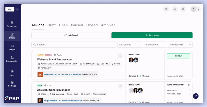Image resolution: width=207 pixels, height=107 pixels.
Task: Open Golden Hour KY Braddock St Andrews link
Action: pos(63,74)
